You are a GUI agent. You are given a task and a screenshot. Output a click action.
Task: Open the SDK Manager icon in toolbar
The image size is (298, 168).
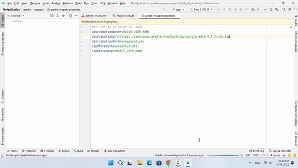point(277,9)
